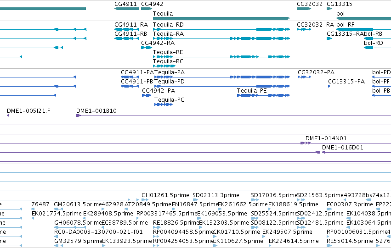Screen dimensions: 391x248
Task: Click the Tequila-RA transcript label
Action: [x=168, y=34]
